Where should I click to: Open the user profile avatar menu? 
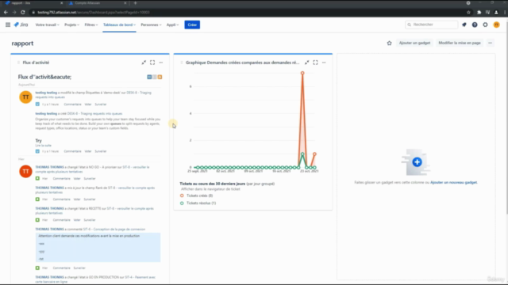click(496, 25)
